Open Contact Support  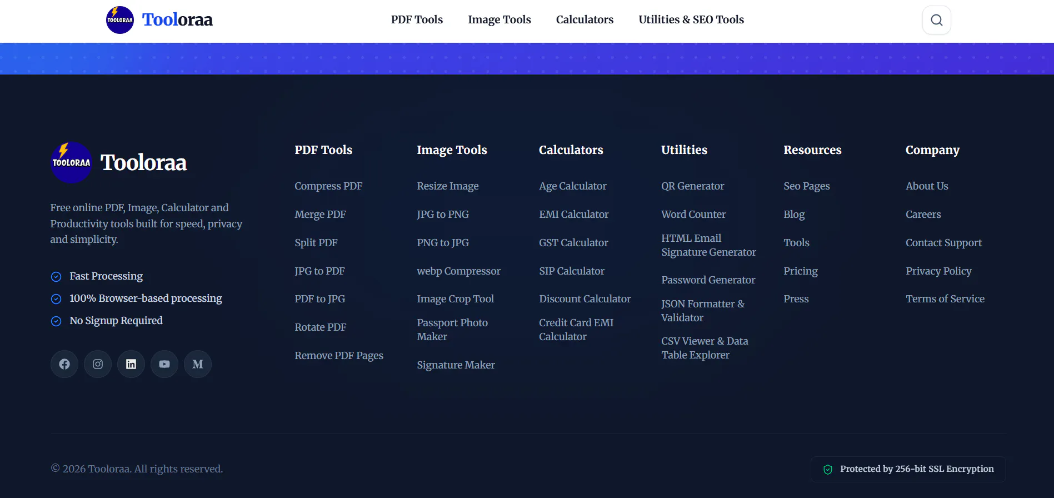click(943, 243)
